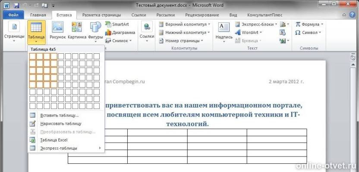359x172 pixels.
Task: Click the header text 'Compbegin.ru'
Action: tap(129, 82)
